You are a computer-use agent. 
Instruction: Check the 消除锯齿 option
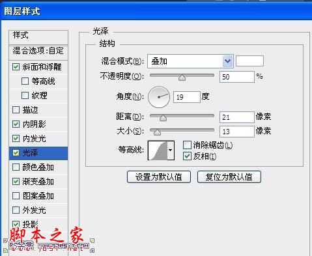(187, 145)
